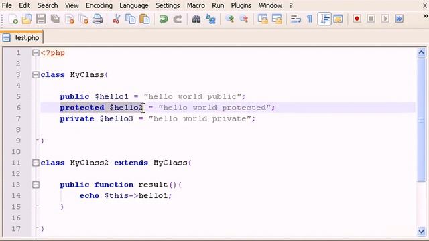
Task: Open the Encoding menu
Action: click(99, 5)
